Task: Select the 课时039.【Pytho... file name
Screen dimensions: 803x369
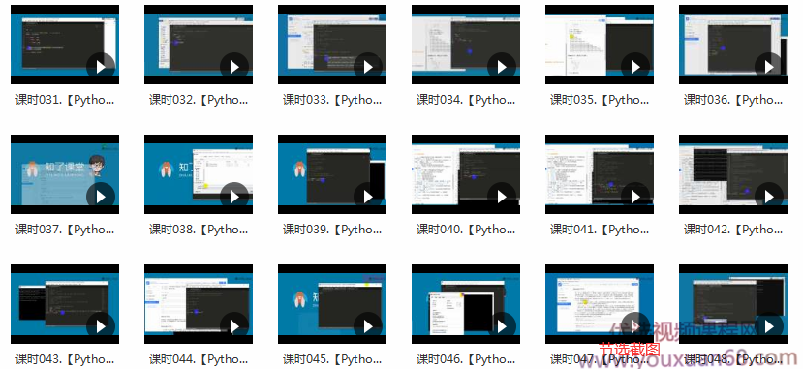Action: [332, 230]
